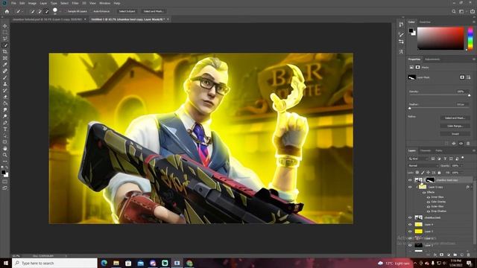477x268 pixels.
Task: Toggle Sample All Layers checkbox
Action: (66, 11)
